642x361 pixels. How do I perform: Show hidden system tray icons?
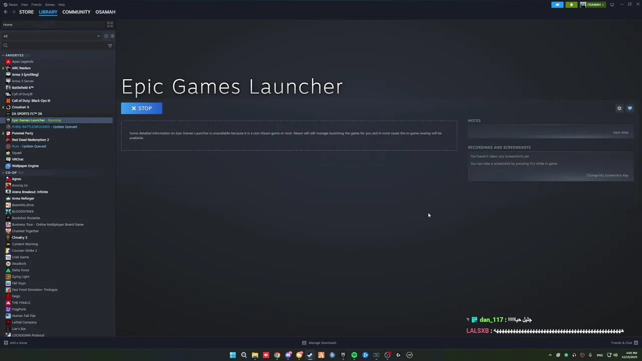(550, 355)
